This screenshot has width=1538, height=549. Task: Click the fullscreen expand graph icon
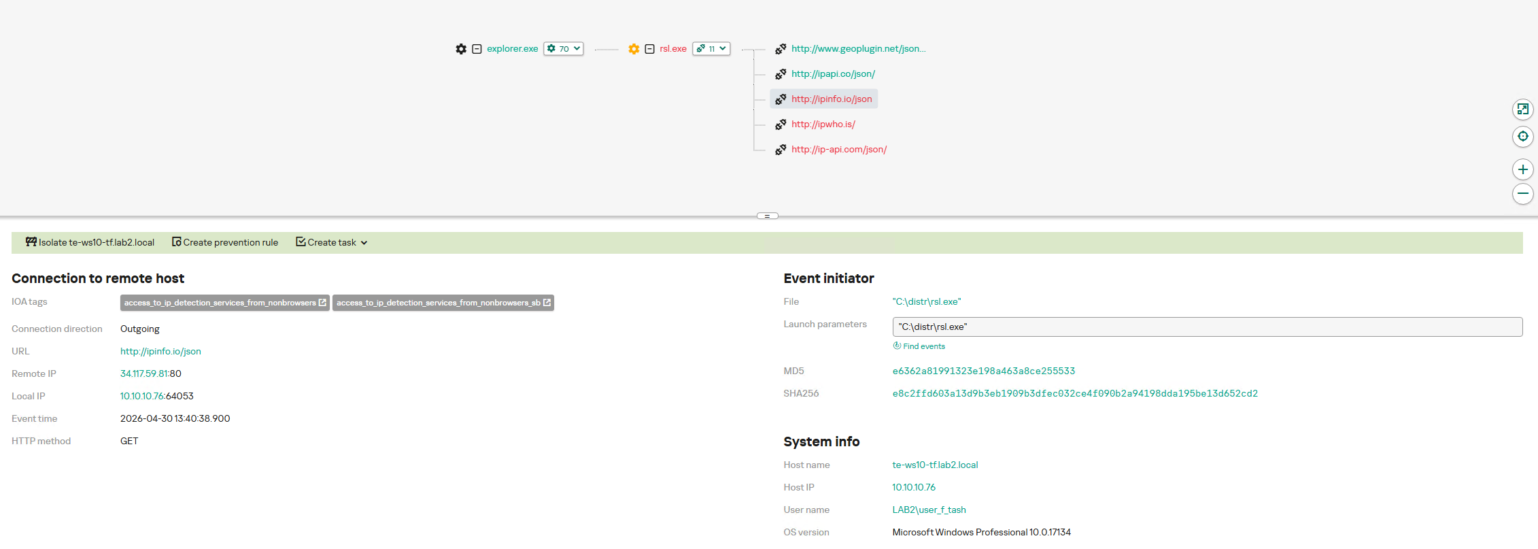(1523, 109)
